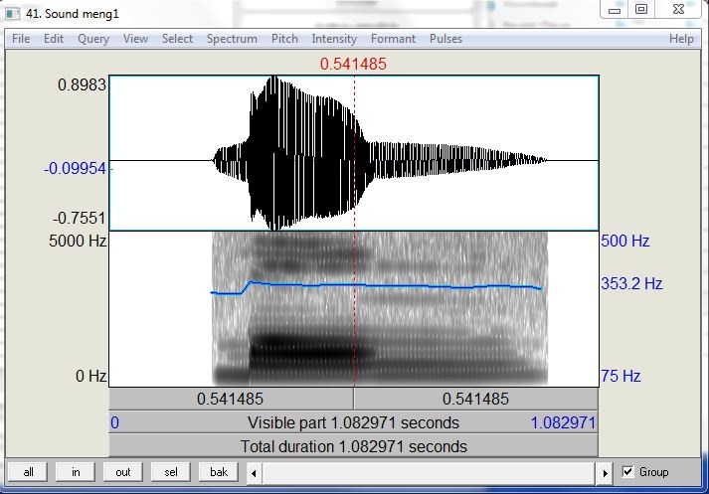709x494 pixels.
Task: Click the 5000 Hz spectrogram label
Action: point(78,241)
